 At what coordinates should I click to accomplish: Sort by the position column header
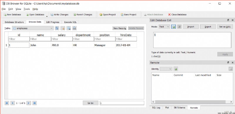coord(105,35)
